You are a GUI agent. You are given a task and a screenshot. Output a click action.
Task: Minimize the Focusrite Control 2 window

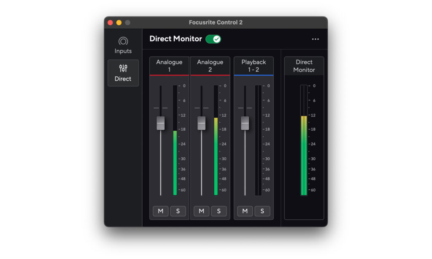click(x=119, y=22)
